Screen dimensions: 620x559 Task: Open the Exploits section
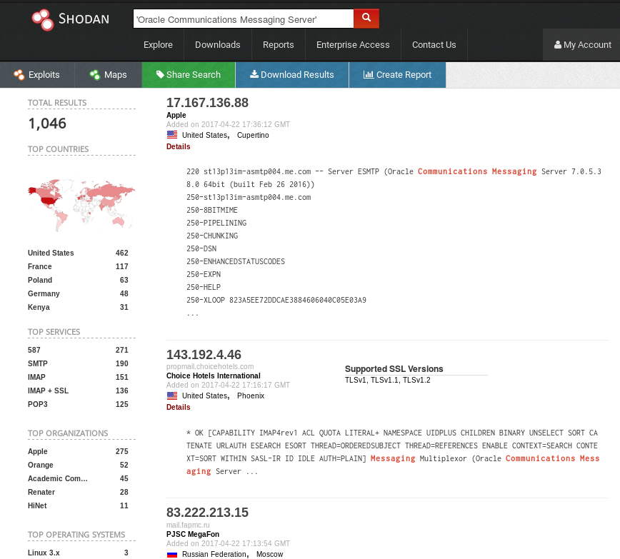click(x=37, y=75)
